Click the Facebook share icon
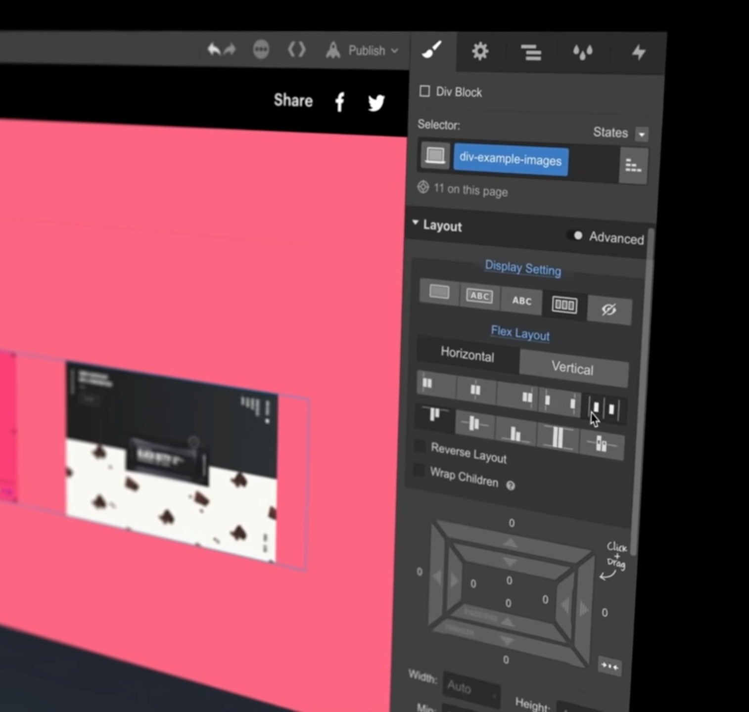The height and width of the screenshot is (712, 749). click(x=340, y=102)
